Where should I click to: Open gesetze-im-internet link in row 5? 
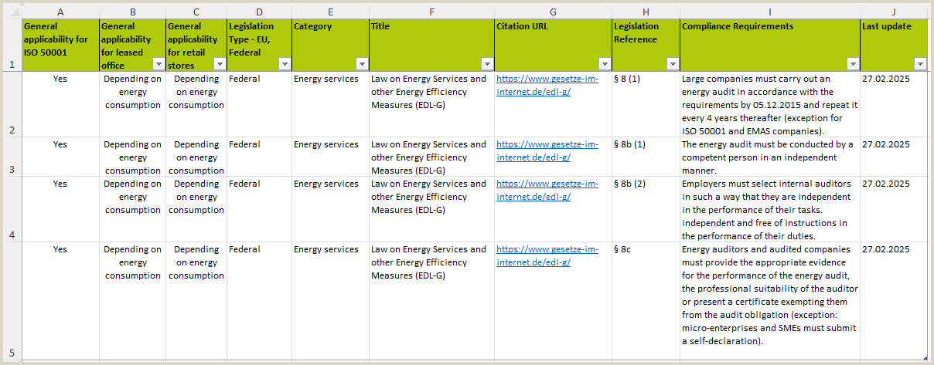(547, 255)
